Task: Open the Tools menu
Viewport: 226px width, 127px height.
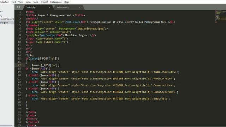Action: click(36, 2)
